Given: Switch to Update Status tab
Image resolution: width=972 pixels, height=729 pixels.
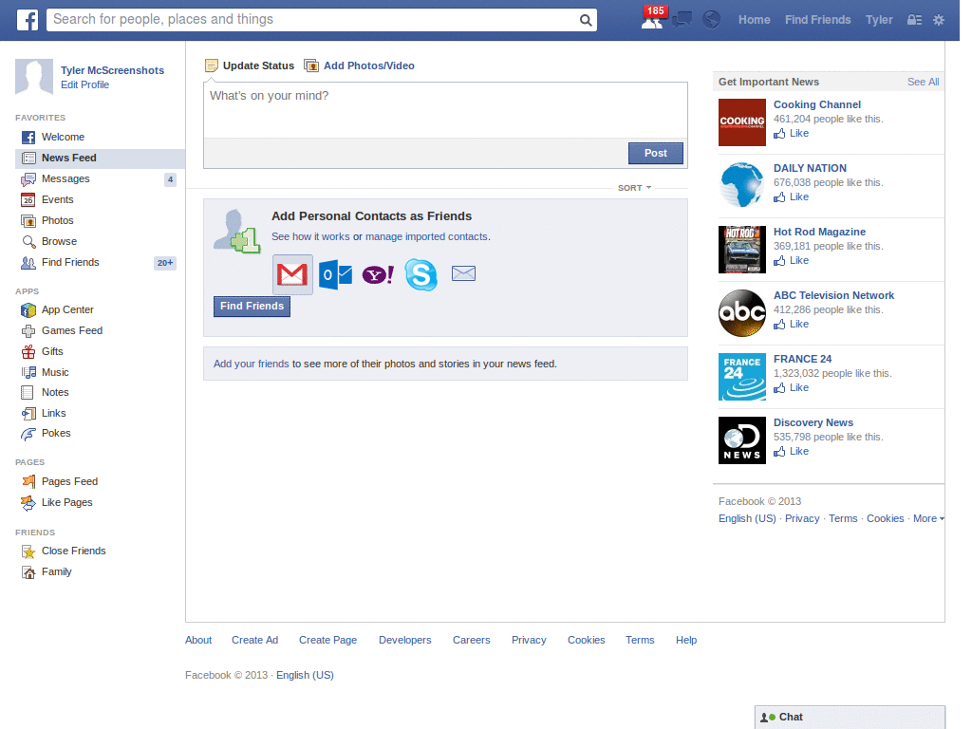Looking at the screenshot, I should (x=250, y=65).
